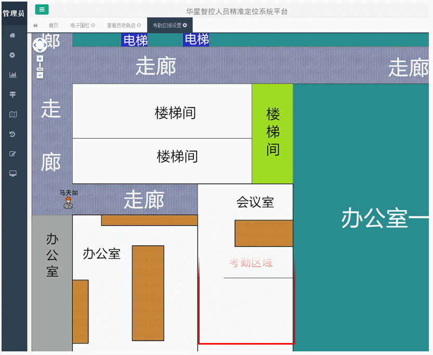This screenshot has height=355, width=433.
Task: Open history playback via clock icon
Action: pyautogui.click(x=12, y=134)
